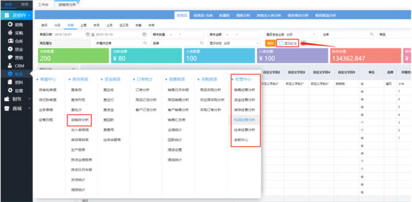
Task: Open 利润经营分析 in 经营中心
Action: click(x=244, y=120)
